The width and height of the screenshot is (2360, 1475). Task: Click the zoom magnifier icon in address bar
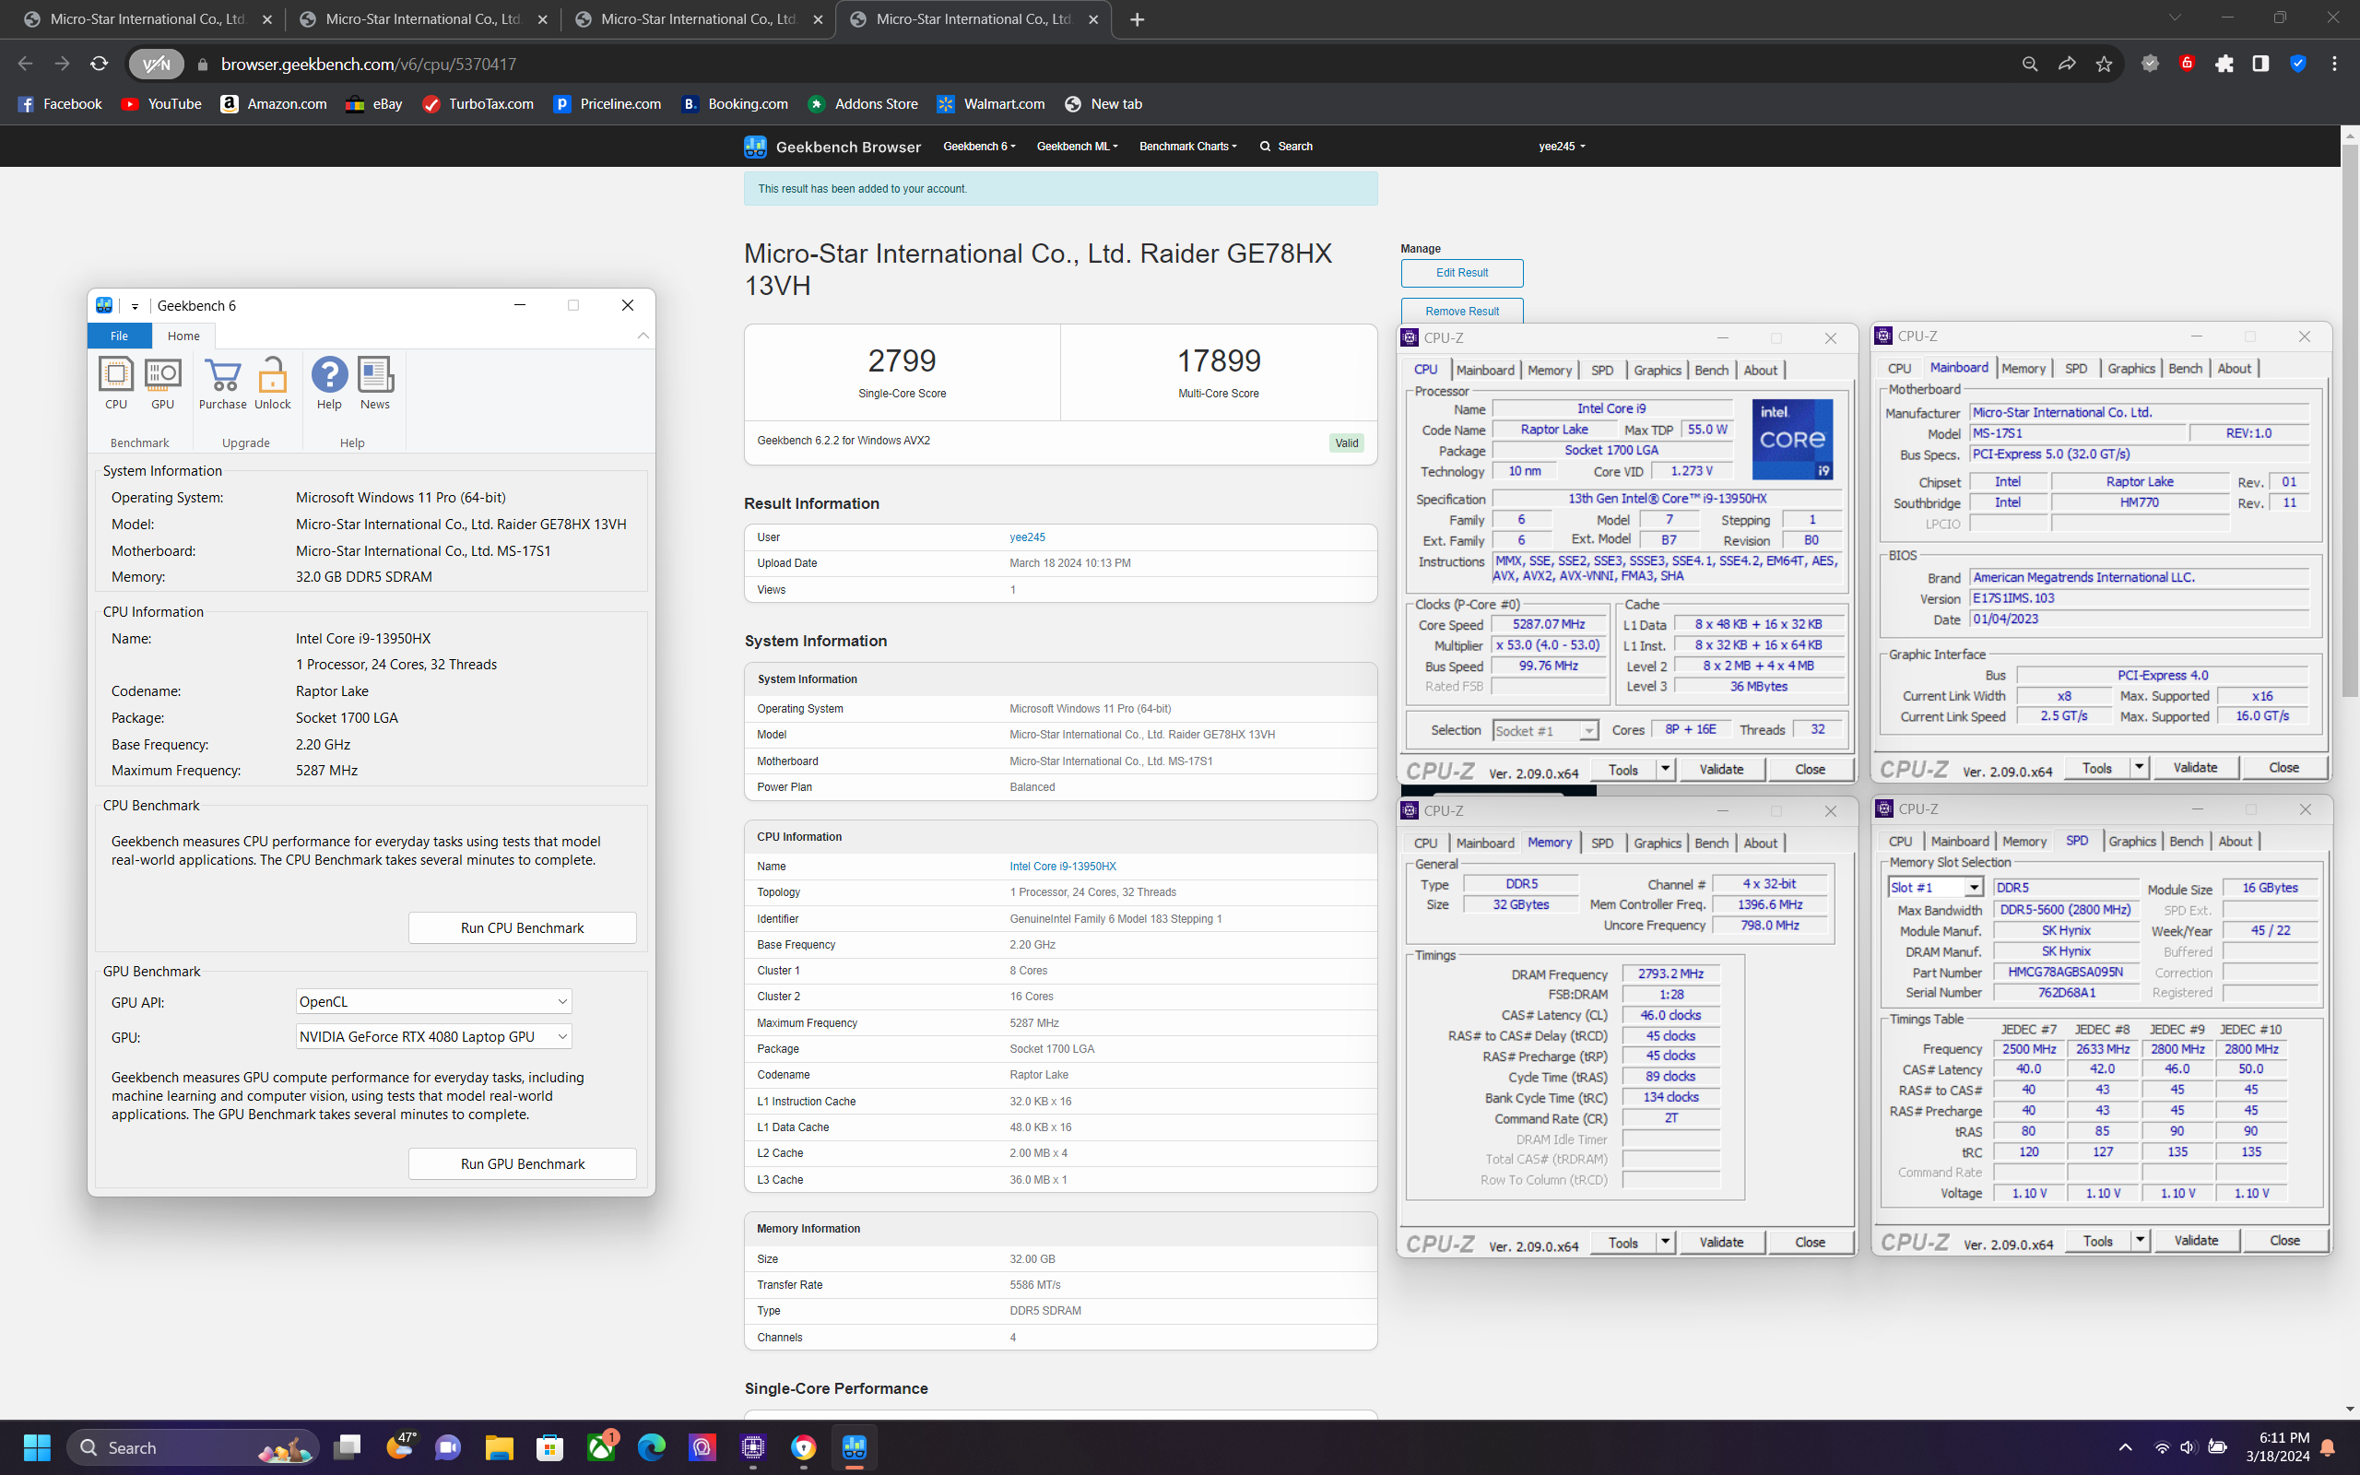tap(2029, 64)
